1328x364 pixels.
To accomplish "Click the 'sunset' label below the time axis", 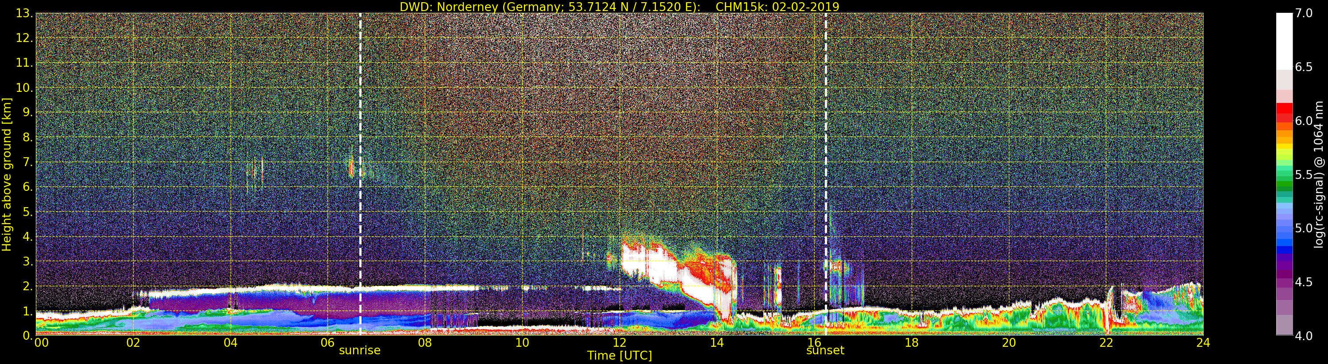I will coord(825,350).
